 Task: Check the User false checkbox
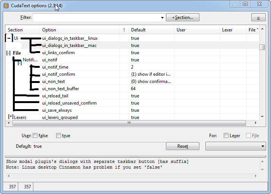coord(35,136)
